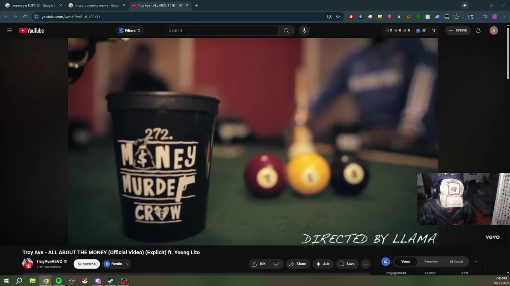The width and height of the screenshot is (510, 286).
Task: Click the Engagement label in vidIQ panel
Action: coord(396,273)
